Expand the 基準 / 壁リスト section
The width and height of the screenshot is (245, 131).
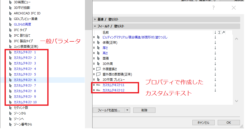(95, 19)
